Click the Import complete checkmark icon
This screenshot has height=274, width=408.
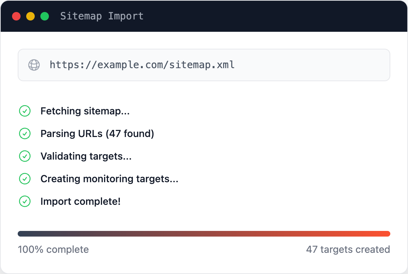pos(25,202)
